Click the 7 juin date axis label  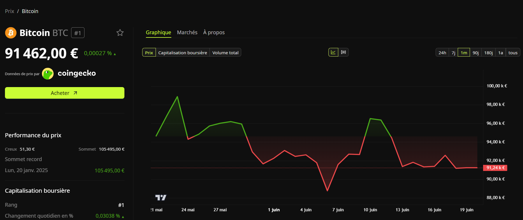pyautogui.click(x=338, y=210)
